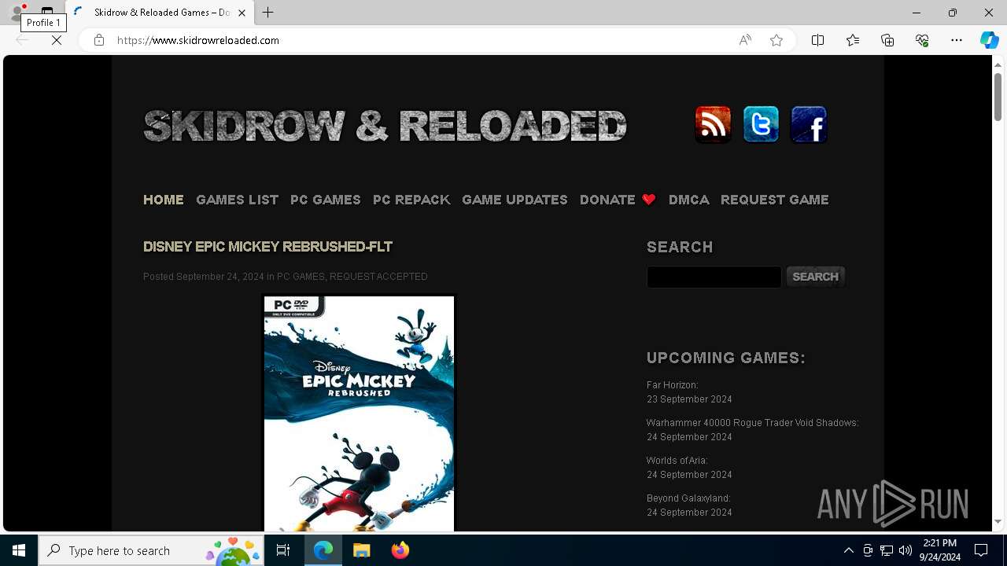The width and height of the screenshot is (1007, 566).
Task: Open Disney Epic Mickey Rebrushed-FLT post title
Action: point(267,247)
